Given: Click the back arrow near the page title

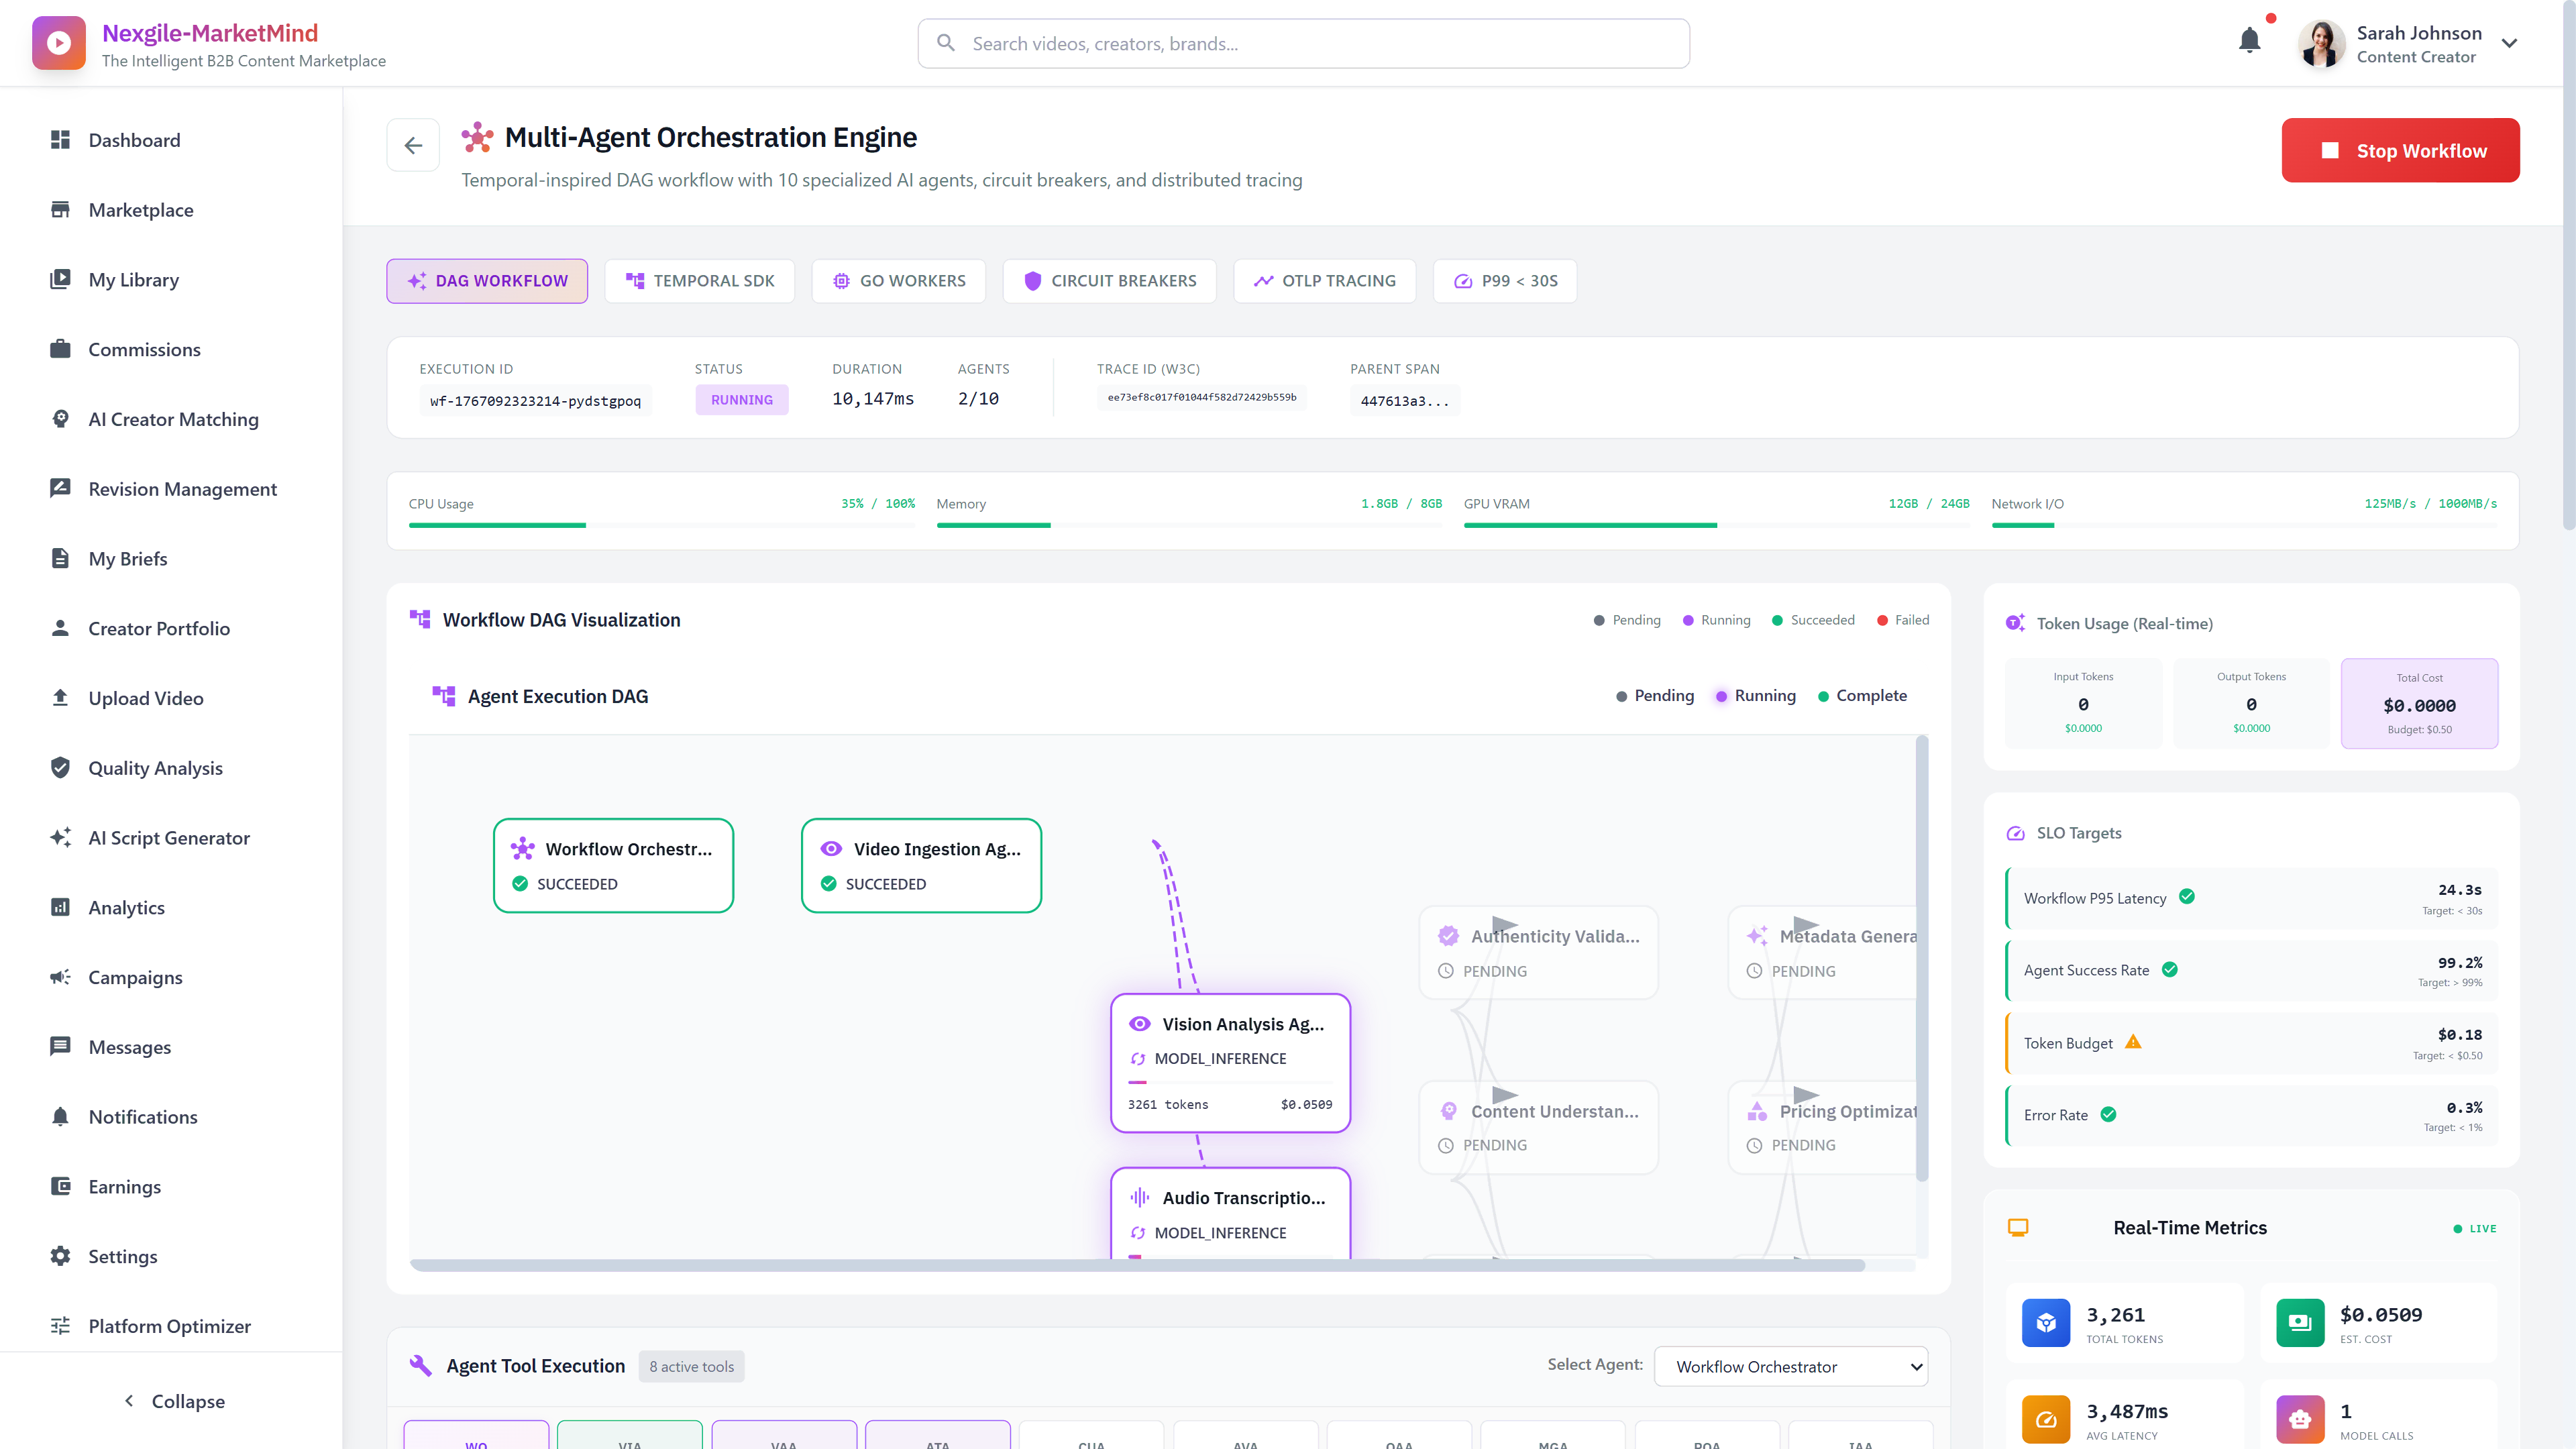Looking at the screenshot, I should pyautogui.click(x=413, y=145).
